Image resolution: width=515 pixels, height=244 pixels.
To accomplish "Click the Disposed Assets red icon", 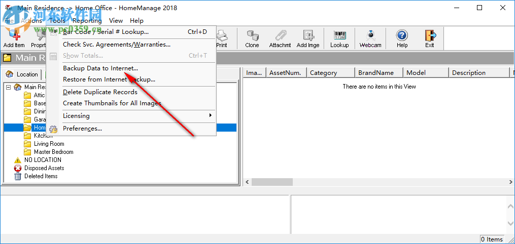I will point(18,169).
